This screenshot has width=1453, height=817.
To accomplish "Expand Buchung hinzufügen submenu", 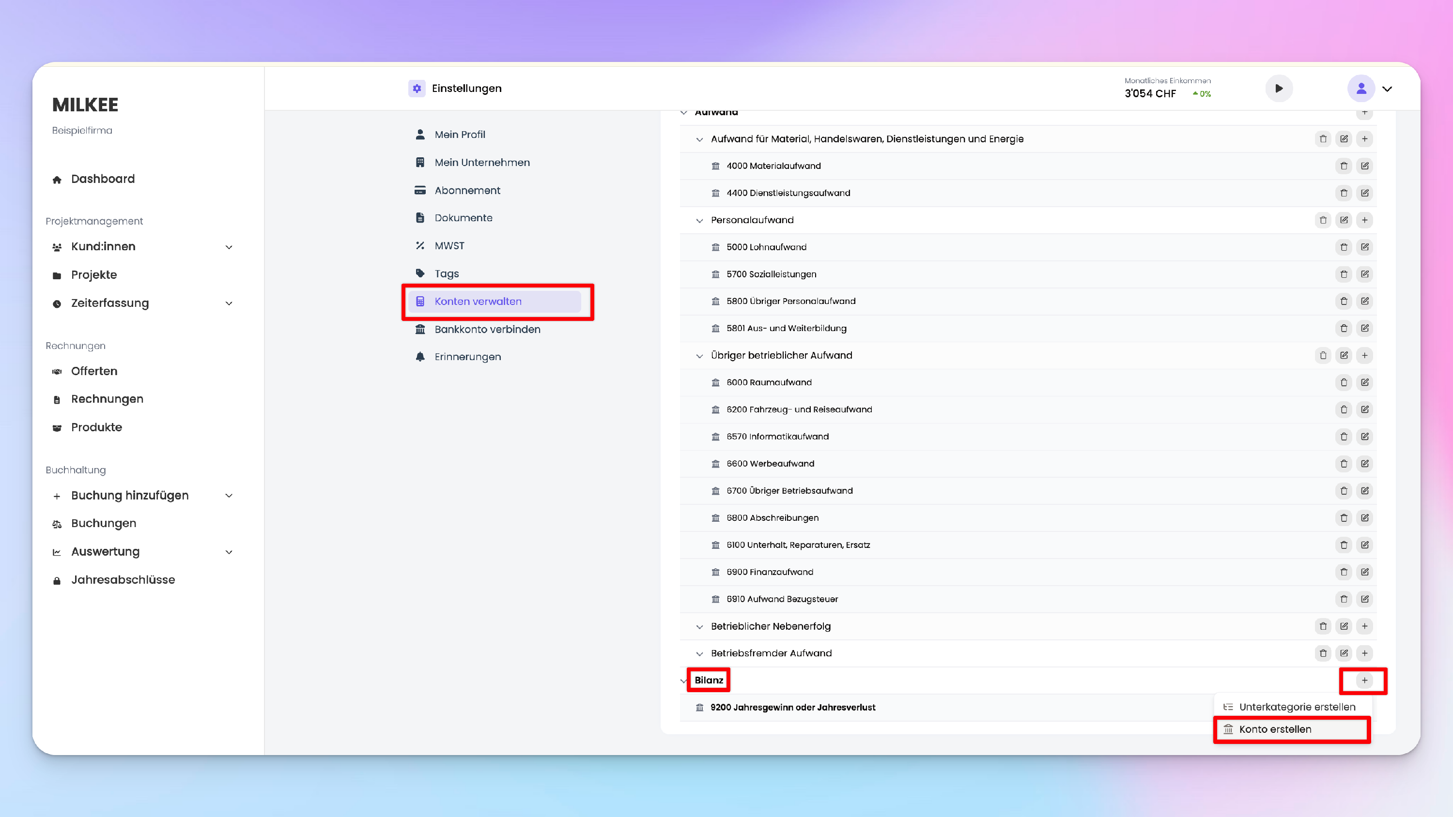I will tap(229, 496).
